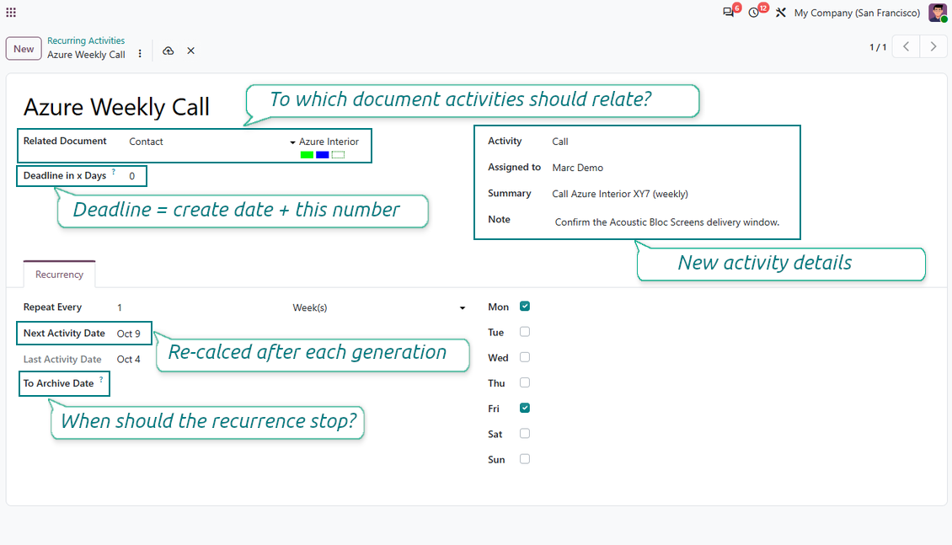Save the record with the cloud icon
Image resolution: width=952 pixels, height=545 pixels.
168,51
